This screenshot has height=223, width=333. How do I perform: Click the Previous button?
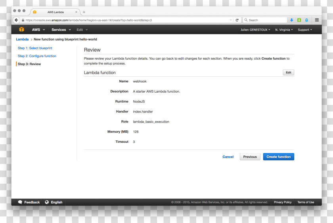coord(250,157)
